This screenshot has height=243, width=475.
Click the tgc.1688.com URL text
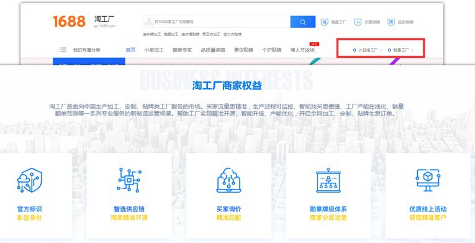pyautogui.click(x=104, y=26)
